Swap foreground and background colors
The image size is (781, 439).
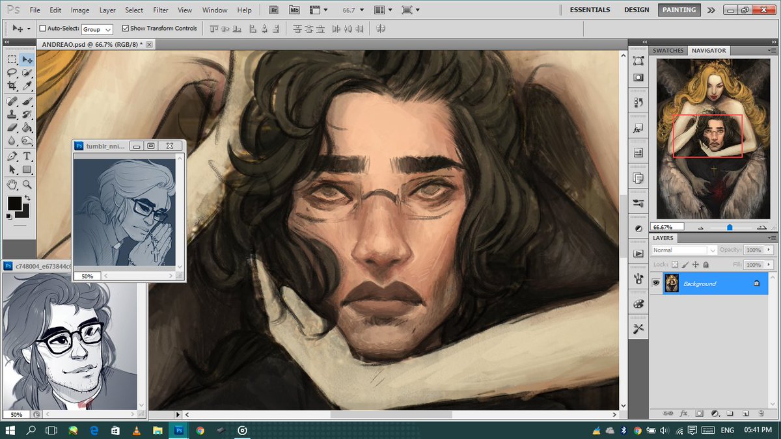click(x=27, y=198)
